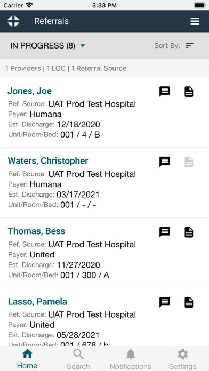209x371 pixels.
Task: Open the Sort By options icon
Action: [x=190, y=45]
